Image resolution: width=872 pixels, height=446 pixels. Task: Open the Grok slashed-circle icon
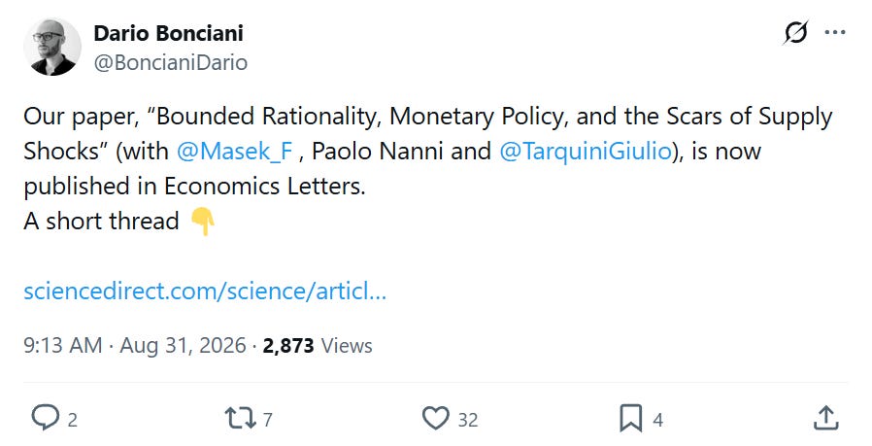coord(795,33)
